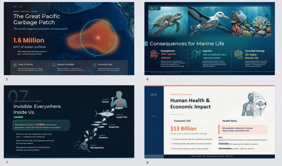Click the 'Growing Fast' heading
This screenshot has height=166, width=282.
(105, 64)
